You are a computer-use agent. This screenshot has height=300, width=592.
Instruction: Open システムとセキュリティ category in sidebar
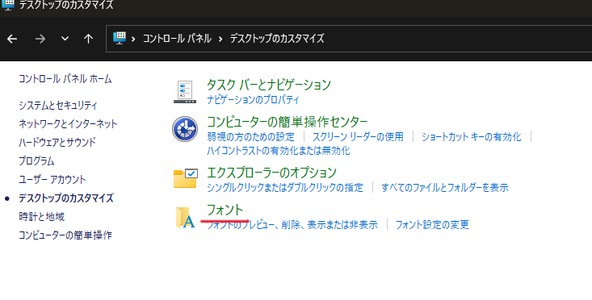tap(58, 105)
